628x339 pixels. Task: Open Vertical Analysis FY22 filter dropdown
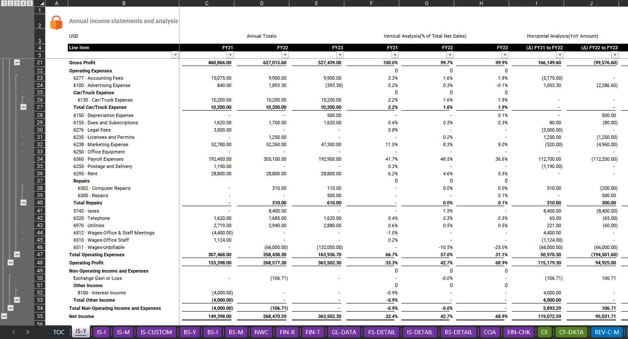[x=450, y=55]
